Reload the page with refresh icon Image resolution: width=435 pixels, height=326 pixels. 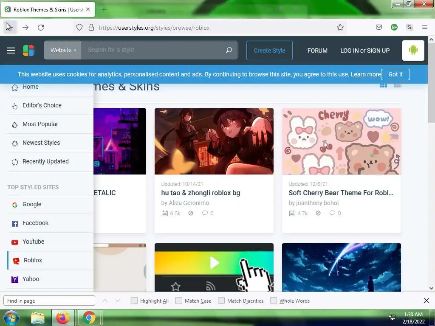[x=41, y=28]
